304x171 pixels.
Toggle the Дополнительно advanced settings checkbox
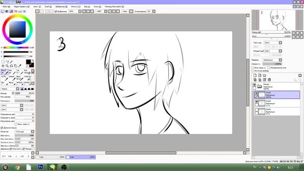pyautogui.click(x=2, y=128)
